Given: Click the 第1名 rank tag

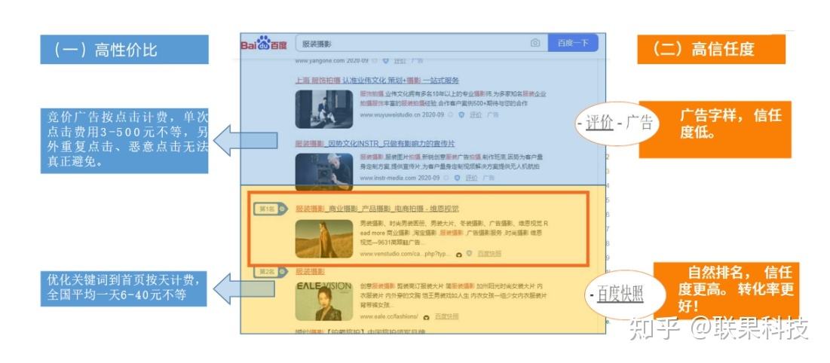Looking at the screenshot, I should (x=270, y=209).
